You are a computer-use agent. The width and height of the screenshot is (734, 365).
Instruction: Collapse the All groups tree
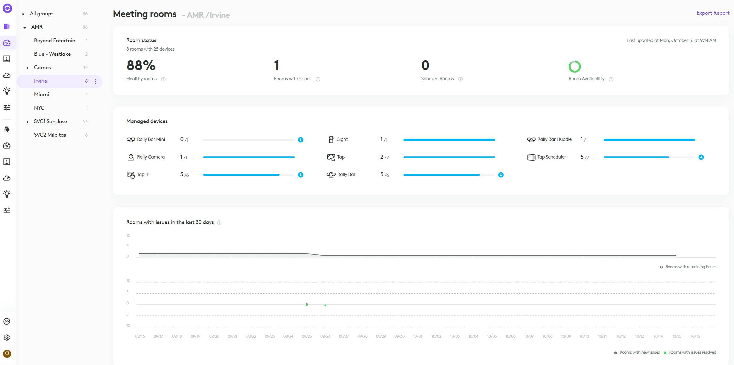coord(23,14)
